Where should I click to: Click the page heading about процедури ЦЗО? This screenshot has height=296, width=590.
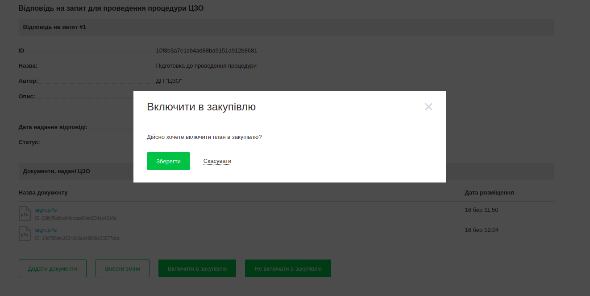coord(111,8)
